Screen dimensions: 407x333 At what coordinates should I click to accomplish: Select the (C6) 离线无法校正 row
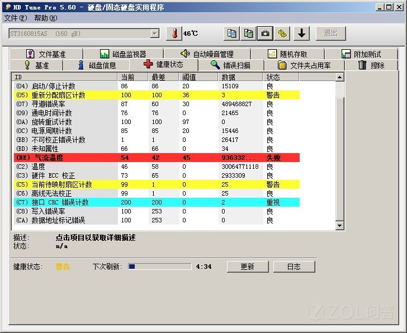click(157, 193)
